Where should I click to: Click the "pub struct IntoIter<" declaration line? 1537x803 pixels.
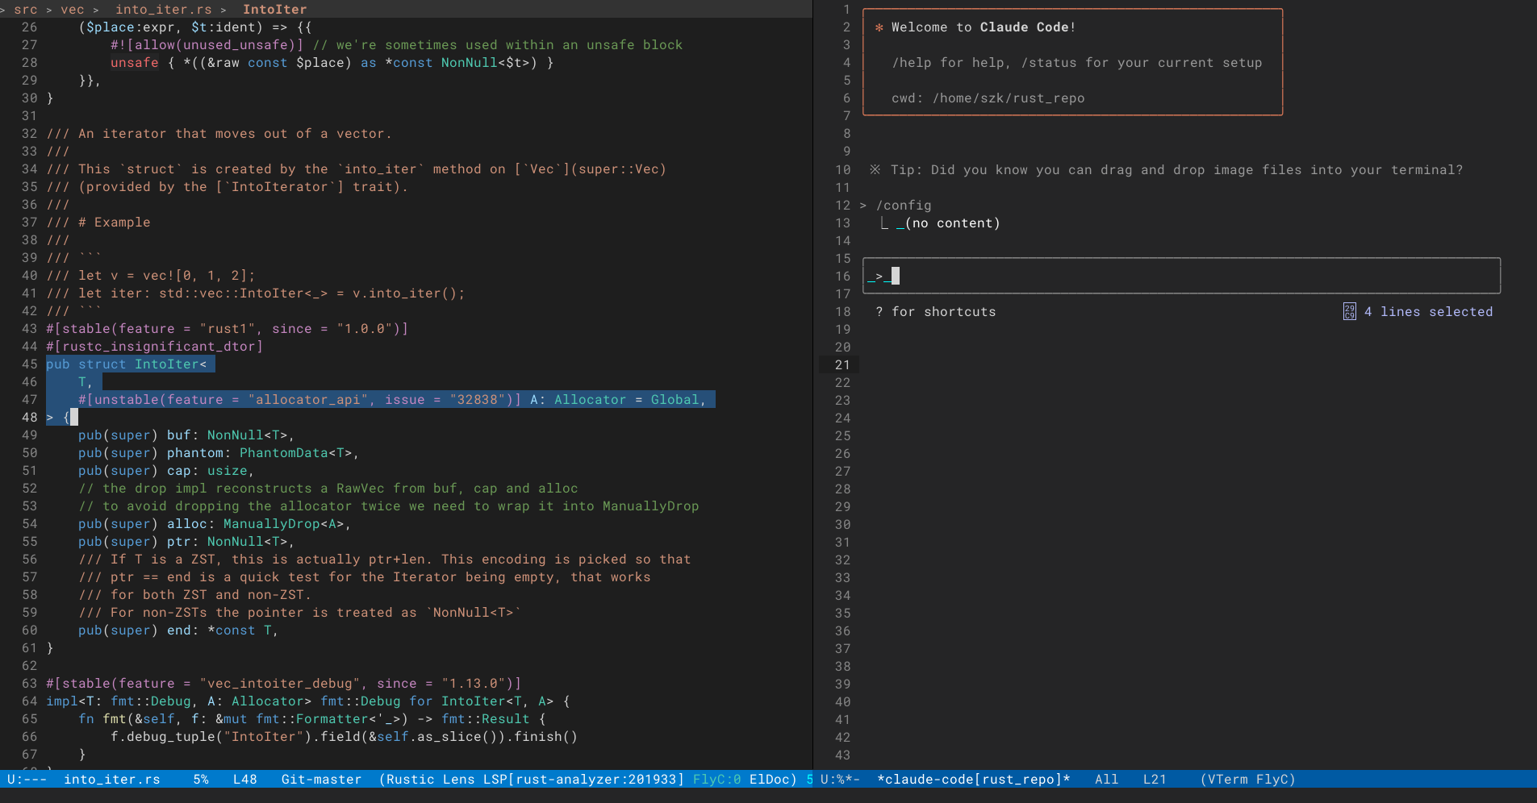tap(127, 364)
